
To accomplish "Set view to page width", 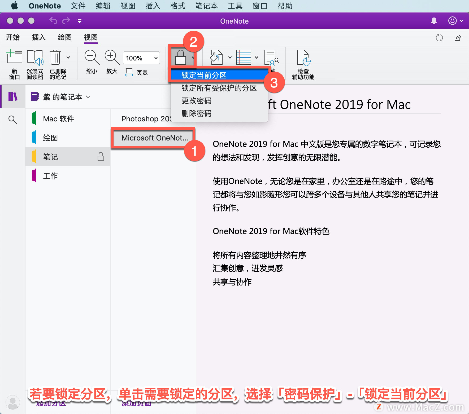I will tap(136, 72).
